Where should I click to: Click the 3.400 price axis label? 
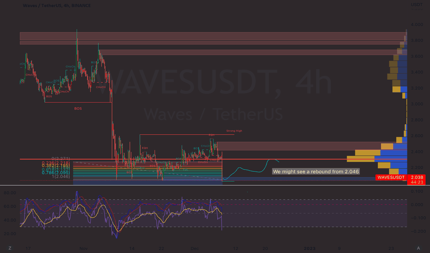[417, 72]
